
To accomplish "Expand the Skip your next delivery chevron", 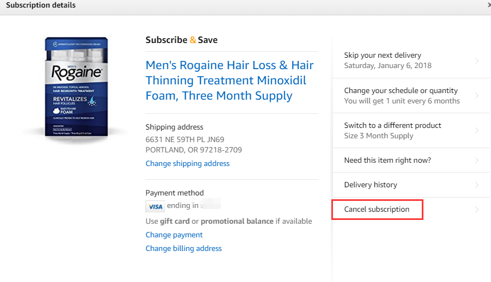I will click(x=477, y=61).
